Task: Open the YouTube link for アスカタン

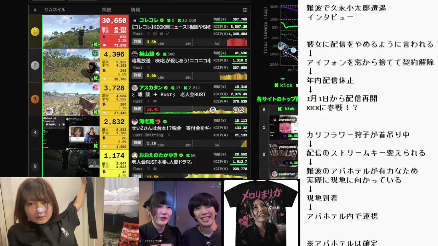Action: point(155,101)
